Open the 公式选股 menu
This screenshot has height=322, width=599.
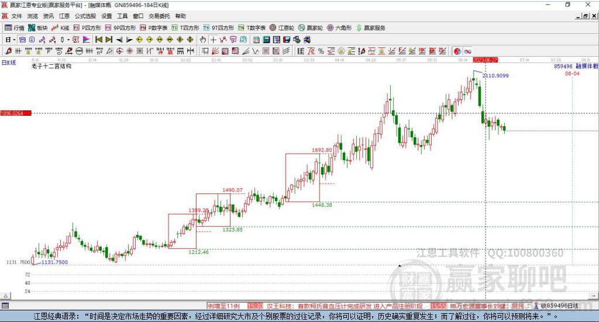click(85, 16)
